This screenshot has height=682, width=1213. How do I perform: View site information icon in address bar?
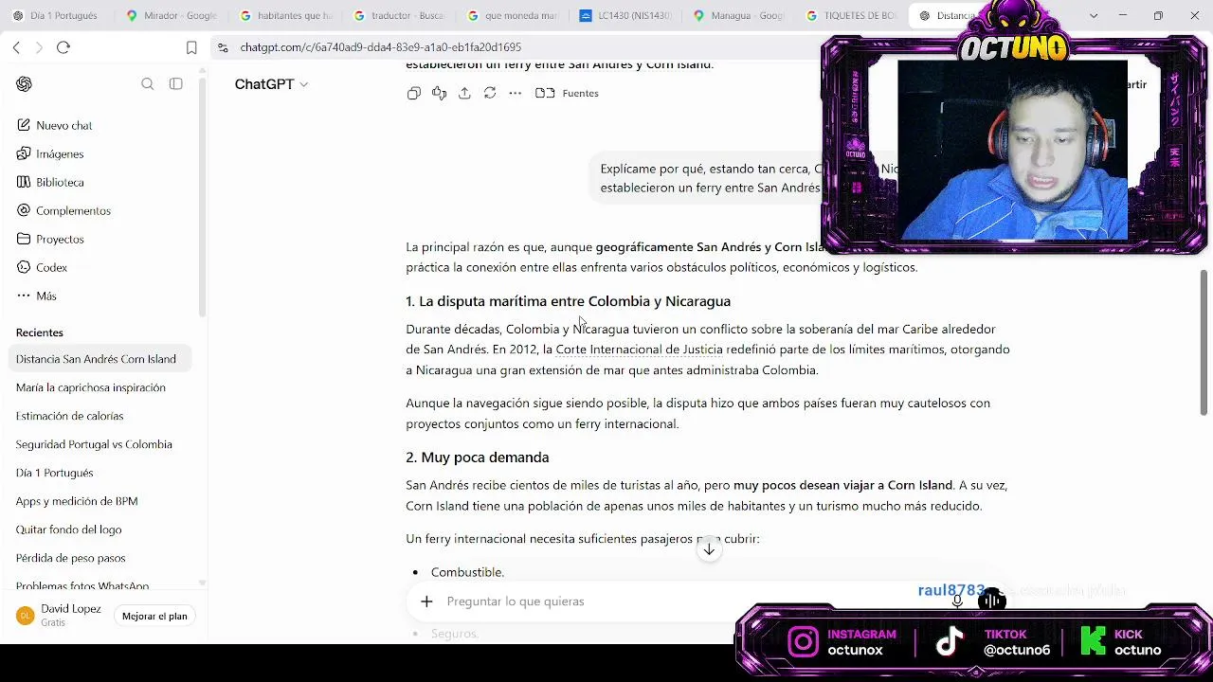coord(222,47)
